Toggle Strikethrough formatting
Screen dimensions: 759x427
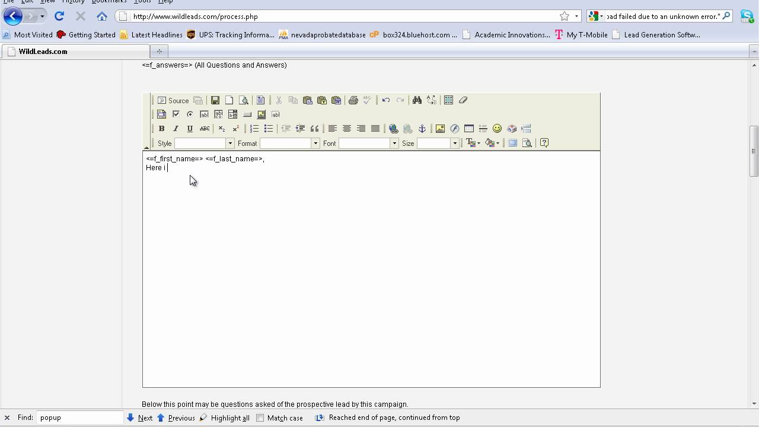point(205,129)
